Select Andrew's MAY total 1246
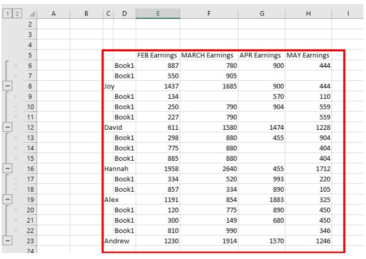366x259 pixels. (308, 241)
